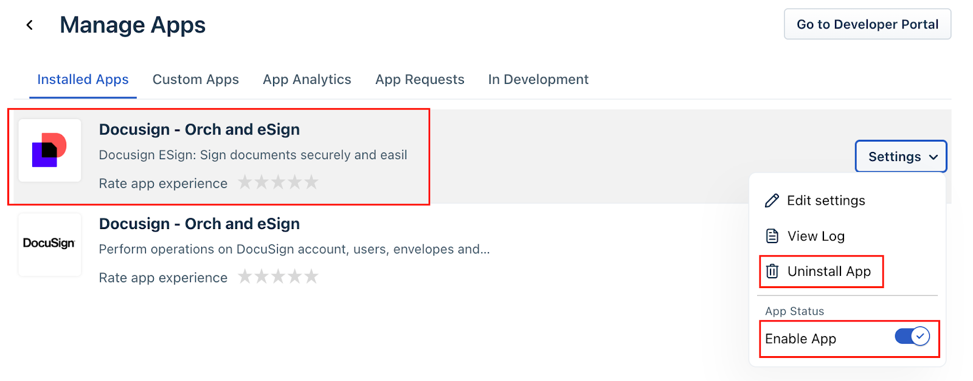Screen dimensions: 973x381
Task: Switch to the Custom Apps tab
Action: 196,80
